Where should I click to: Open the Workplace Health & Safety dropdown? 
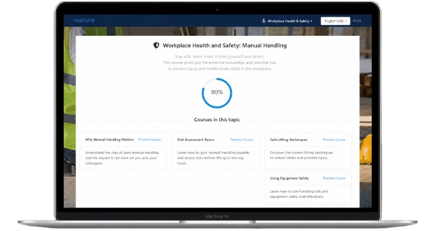289,21
